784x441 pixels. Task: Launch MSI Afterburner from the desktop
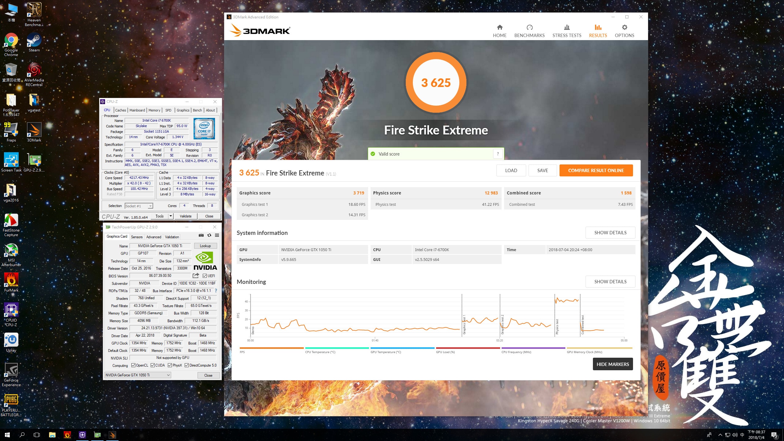point(11,255)
